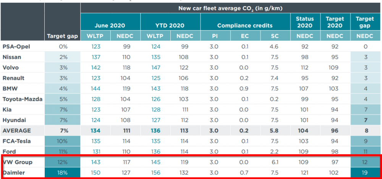Select the 'Ford' row label

coord(9,152)
